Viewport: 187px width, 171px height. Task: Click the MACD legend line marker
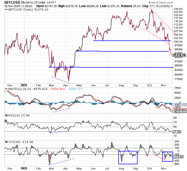coord(6,89)
